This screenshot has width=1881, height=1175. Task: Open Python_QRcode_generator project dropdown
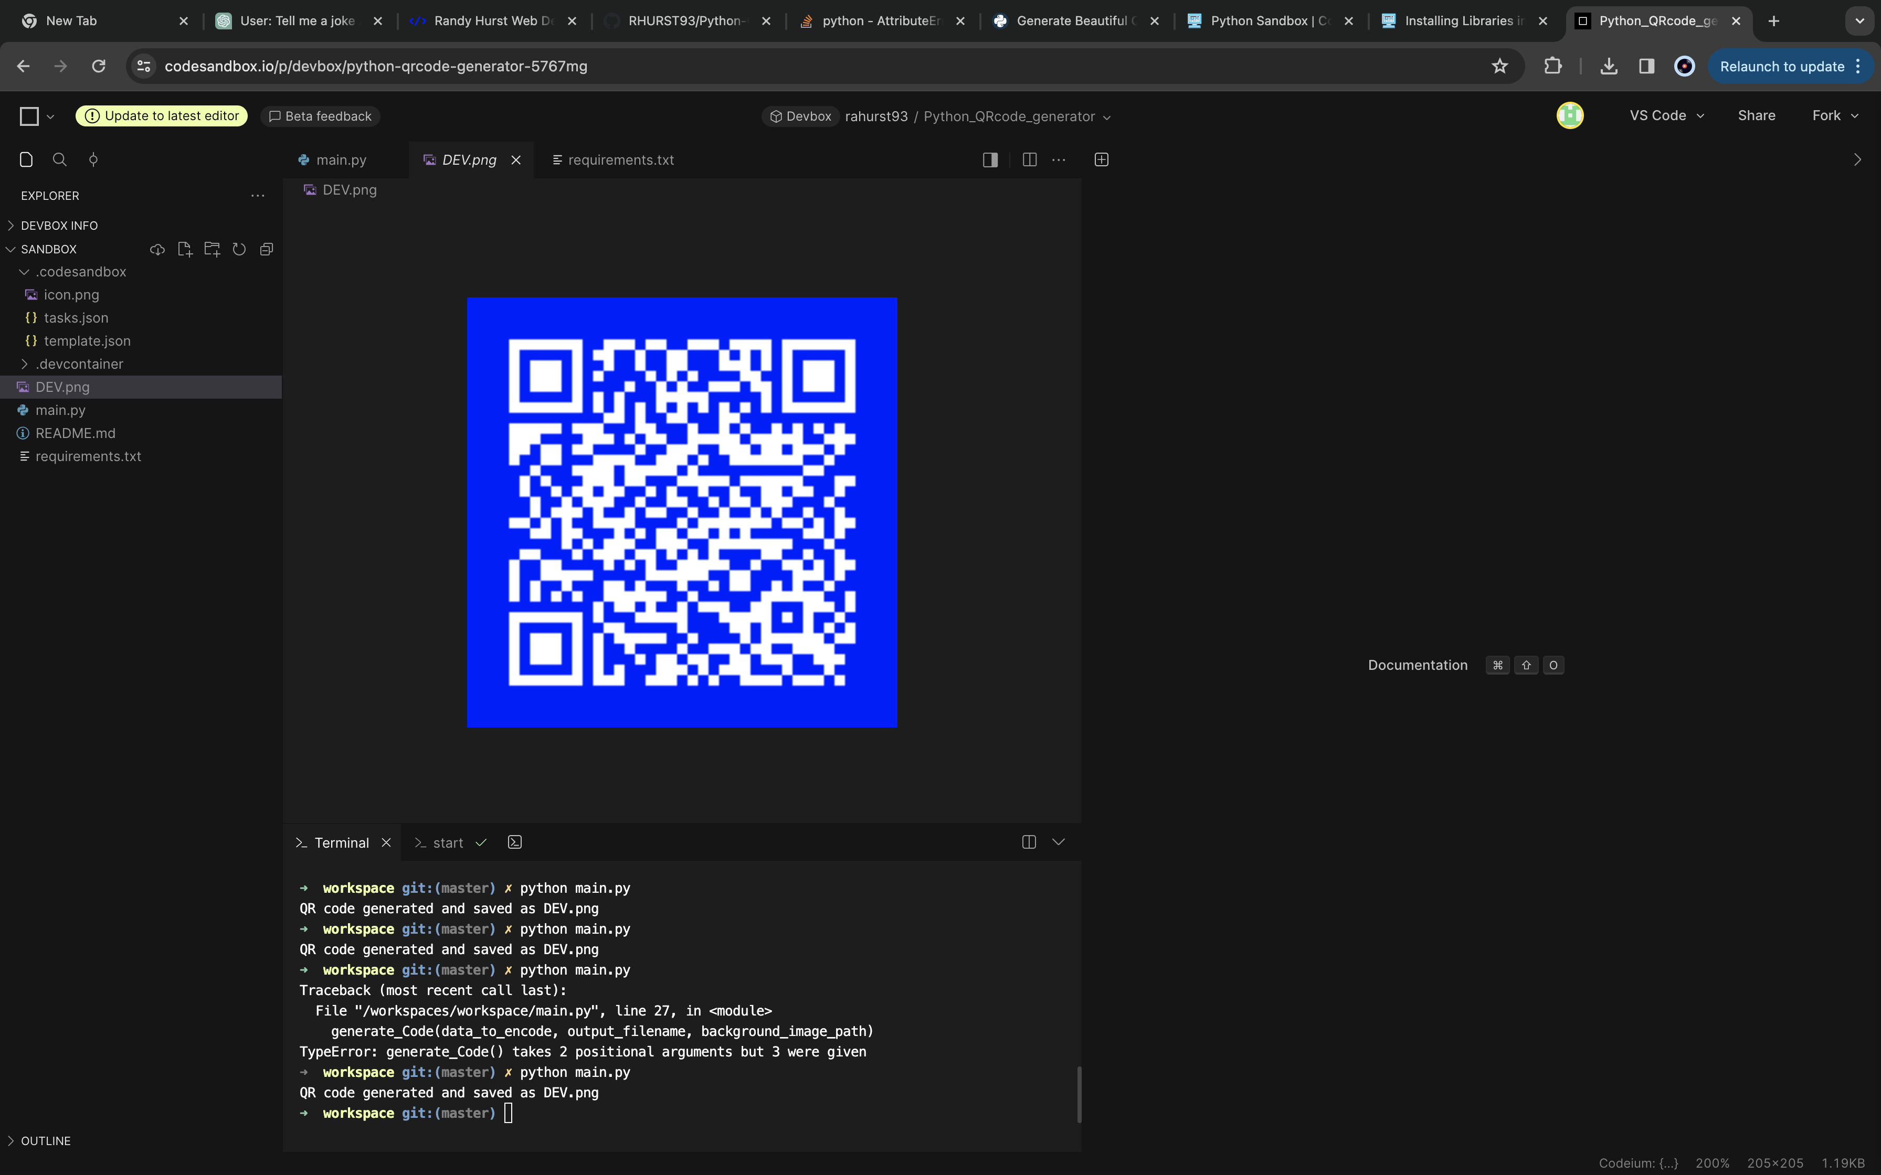(1018, 116)
